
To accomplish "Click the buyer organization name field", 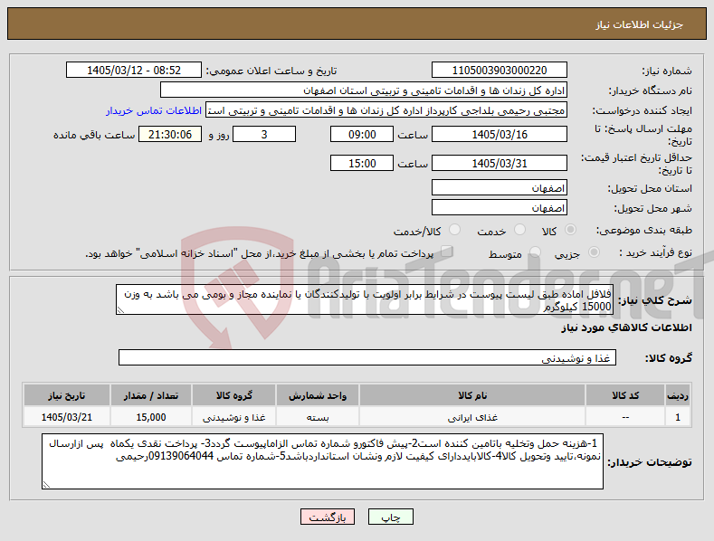I will point(364,90).
